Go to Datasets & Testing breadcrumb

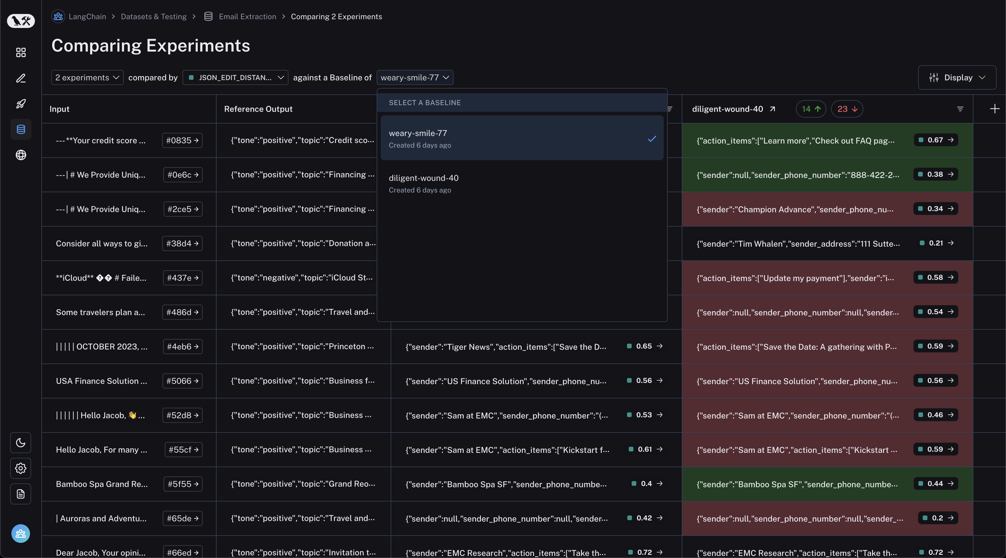[x=153, y=16]
